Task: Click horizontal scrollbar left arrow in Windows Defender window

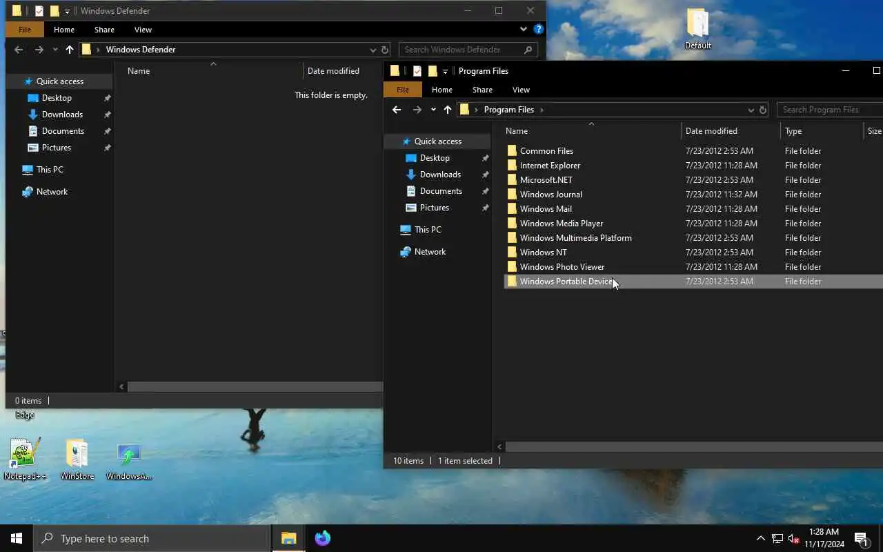Action: coord(121,387)
